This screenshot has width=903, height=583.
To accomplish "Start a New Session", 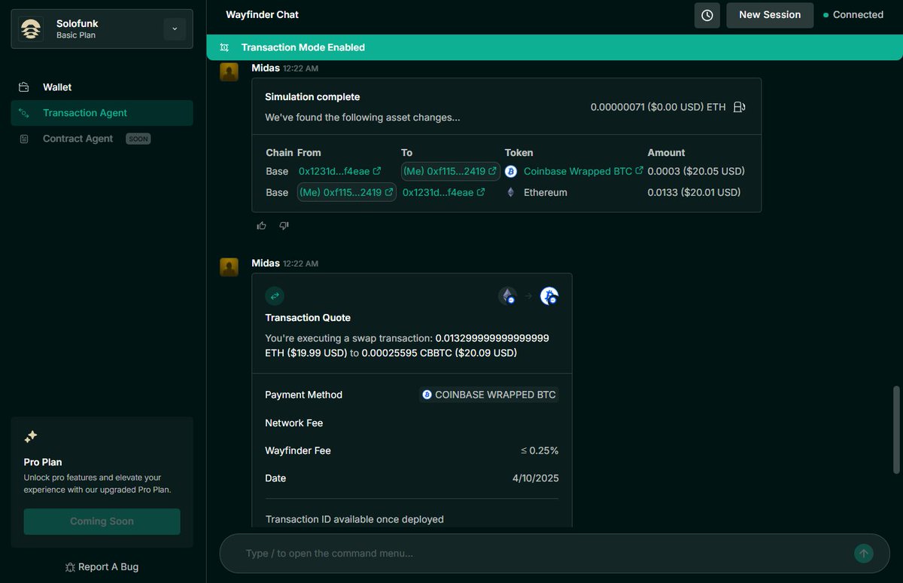I will (770, 15).
